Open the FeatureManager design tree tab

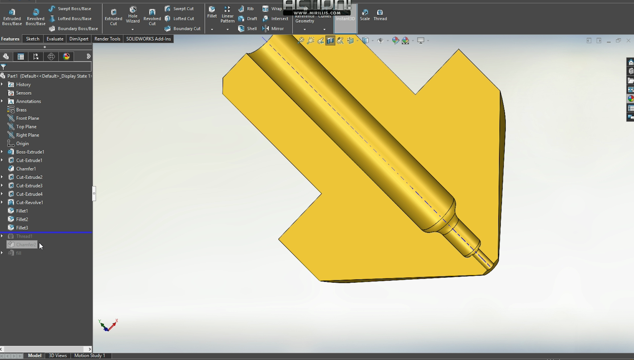tap(6, 56)
